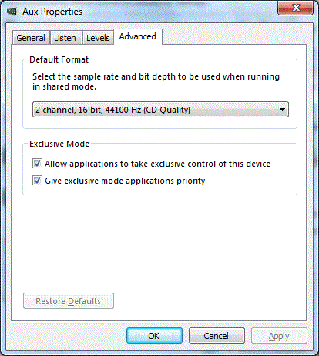
Task: Click the Default Format group label
Action: 59,59
